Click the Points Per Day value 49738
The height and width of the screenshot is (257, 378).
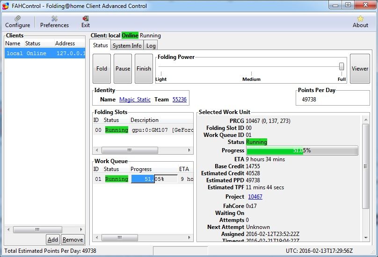[x=309, y=100]
